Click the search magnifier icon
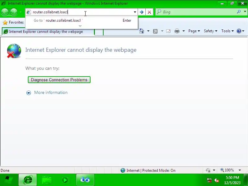Viewport: 248px width, 186px height. (x=239, y=12)
